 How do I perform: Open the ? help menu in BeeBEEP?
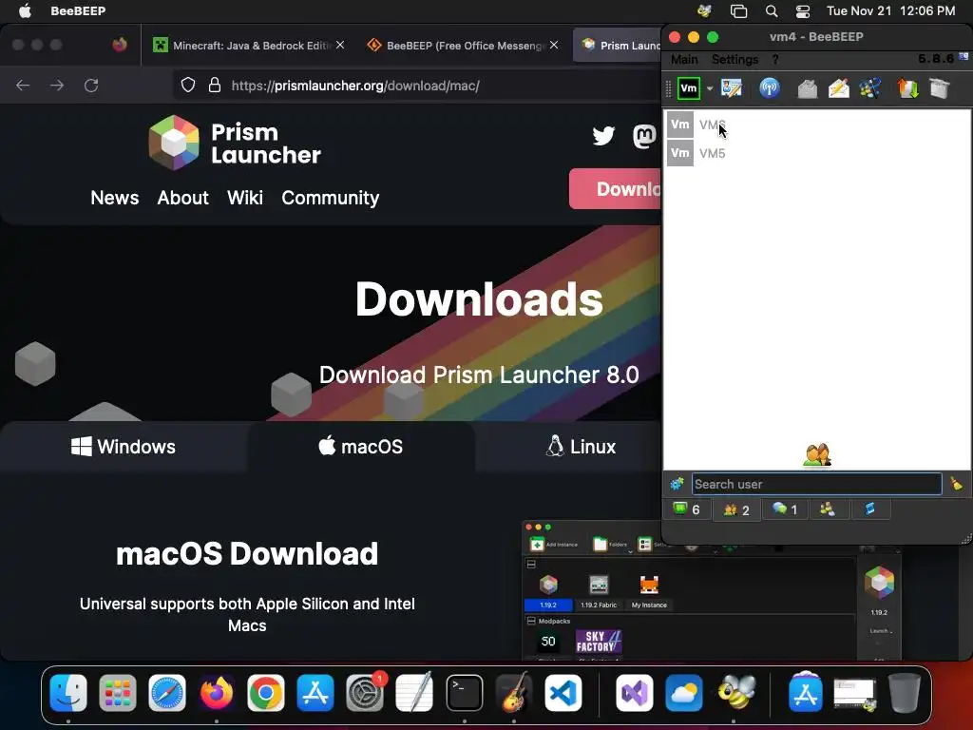[x=775, y=60]
